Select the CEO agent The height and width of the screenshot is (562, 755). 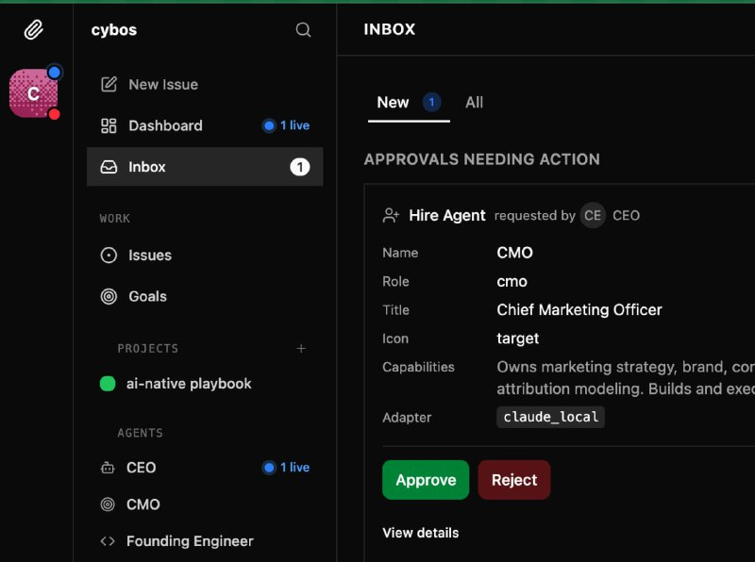(x=142, y=468)
